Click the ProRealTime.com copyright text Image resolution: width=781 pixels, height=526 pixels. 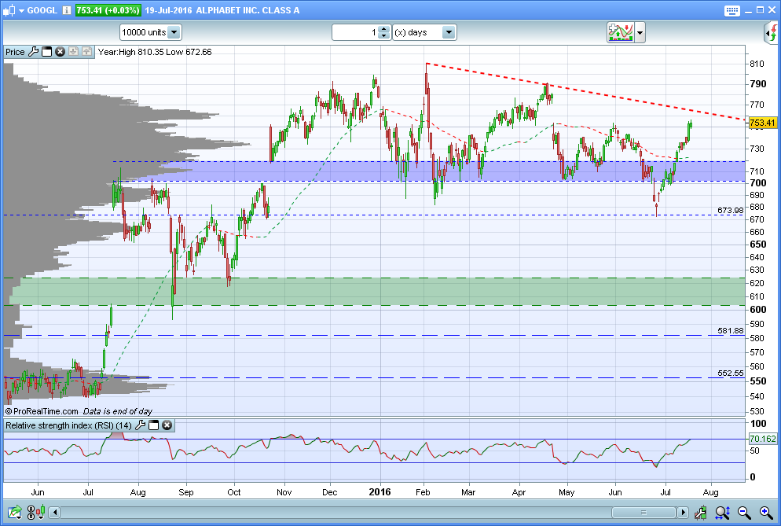click(x=42, y=411)
